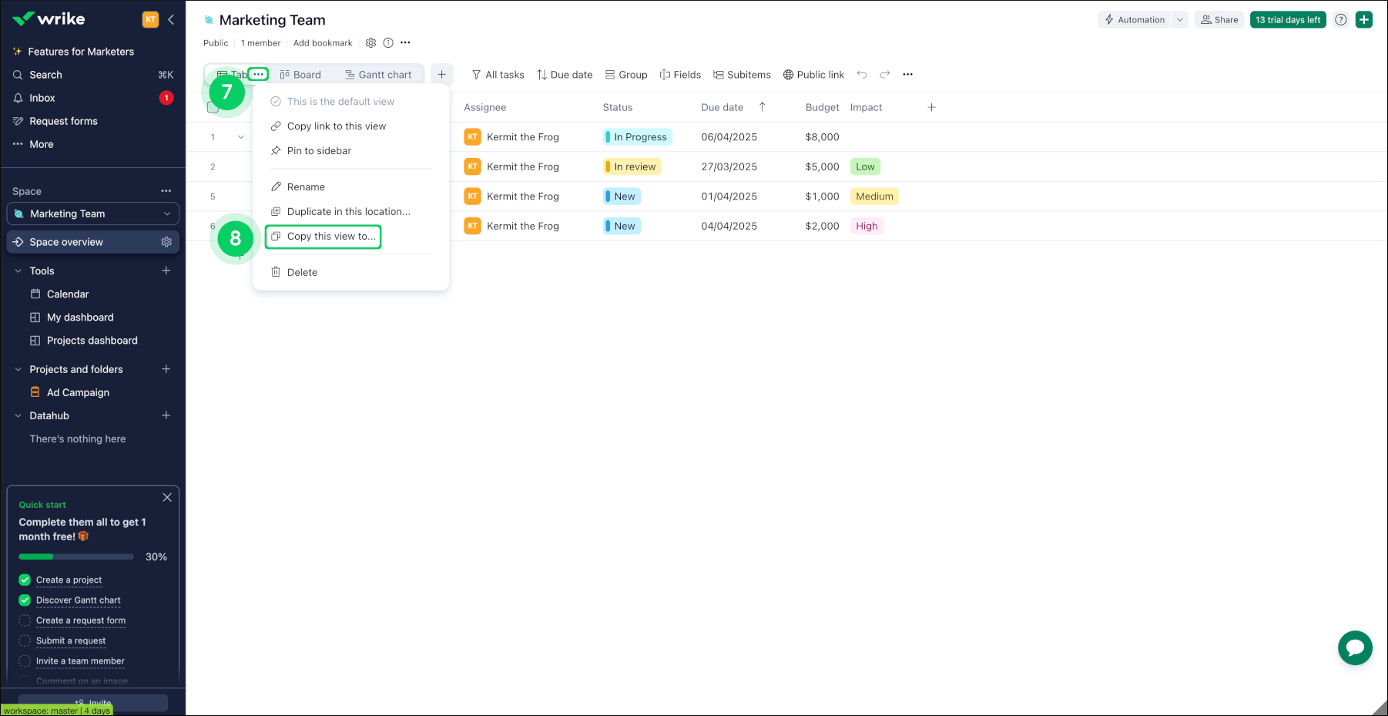Click the green plus create button
The height and width of the screenshot is (716, 1388).
click(1364, 20)
